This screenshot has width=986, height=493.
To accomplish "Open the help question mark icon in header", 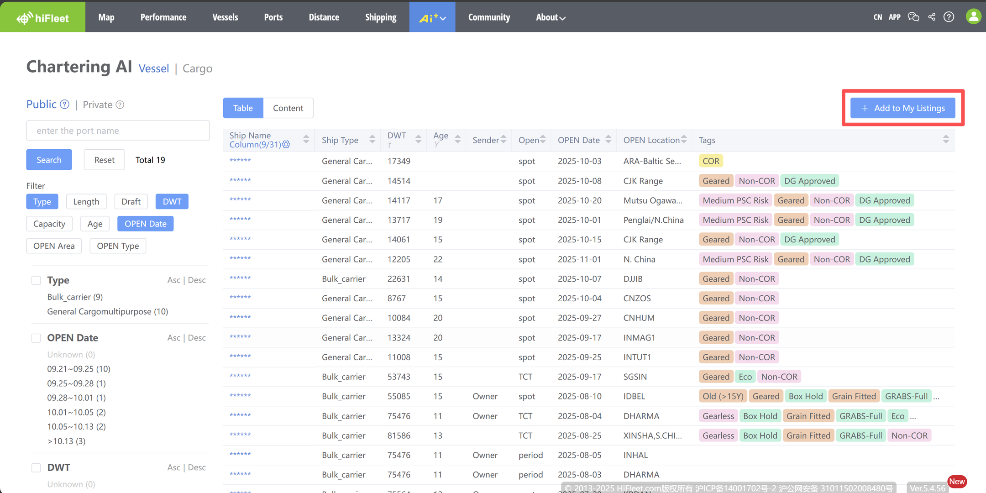I will pyautogui.click(x=949, y=17).
